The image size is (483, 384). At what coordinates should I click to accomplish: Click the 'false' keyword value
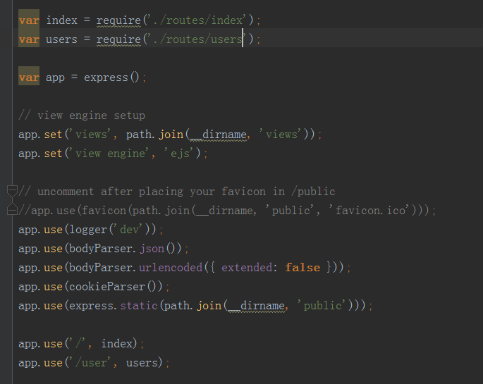tap(302, 267)
